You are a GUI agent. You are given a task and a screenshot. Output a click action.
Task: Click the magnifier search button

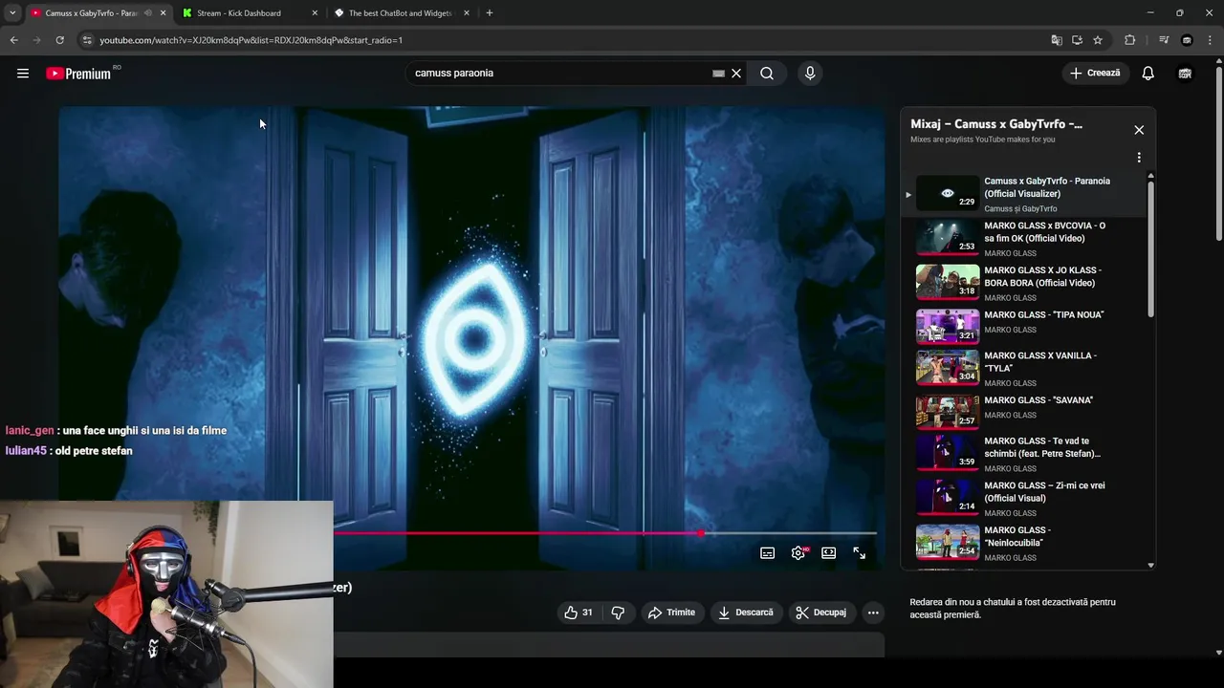click(767, 73)
